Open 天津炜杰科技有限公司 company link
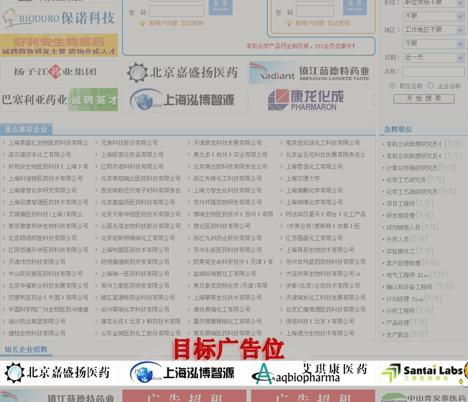Viewport: 468px width, 402px height. tap(37, 262)
